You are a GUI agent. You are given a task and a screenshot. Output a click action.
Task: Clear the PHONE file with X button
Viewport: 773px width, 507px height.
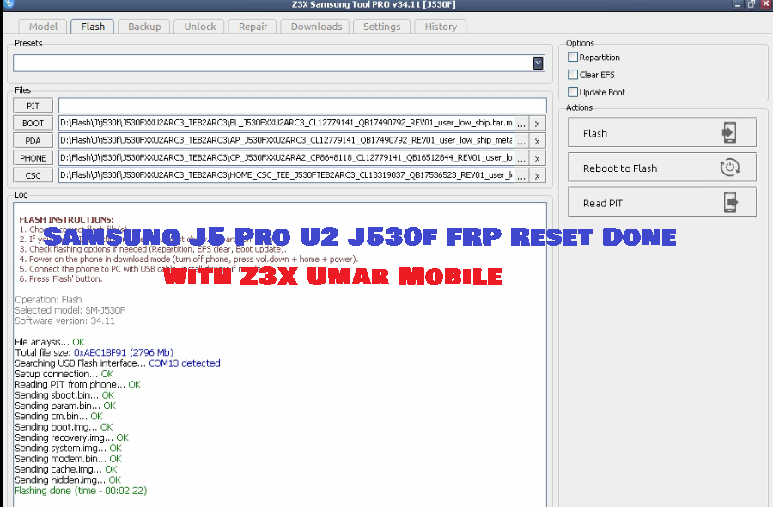(x=538, y=158)
